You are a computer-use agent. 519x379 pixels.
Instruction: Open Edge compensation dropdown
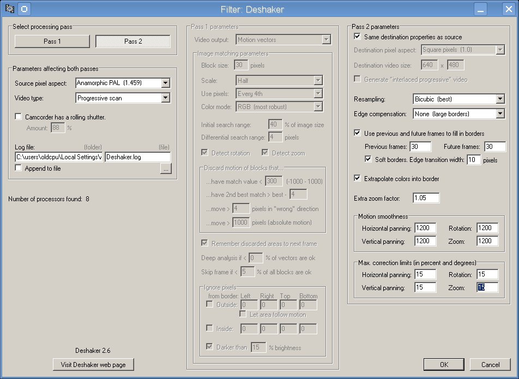(x=459, y=114)
